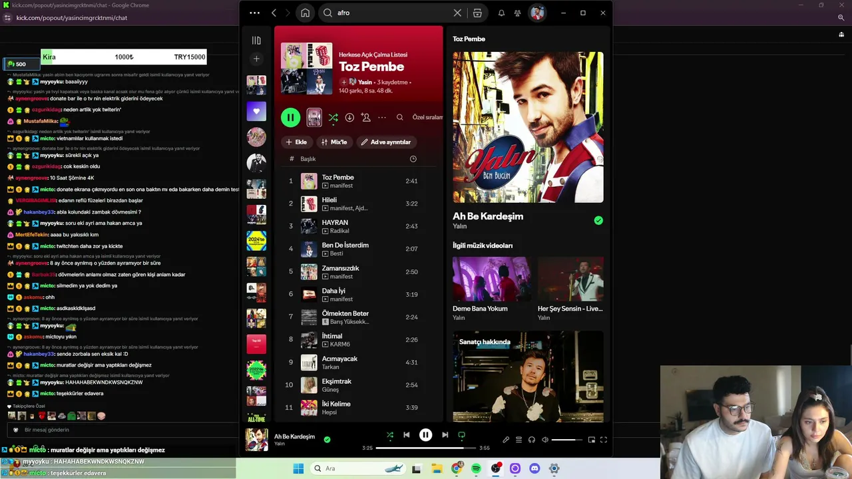
Task: Click the Kick chat message input
Action: pyautogui.click(x=120, y=430)
